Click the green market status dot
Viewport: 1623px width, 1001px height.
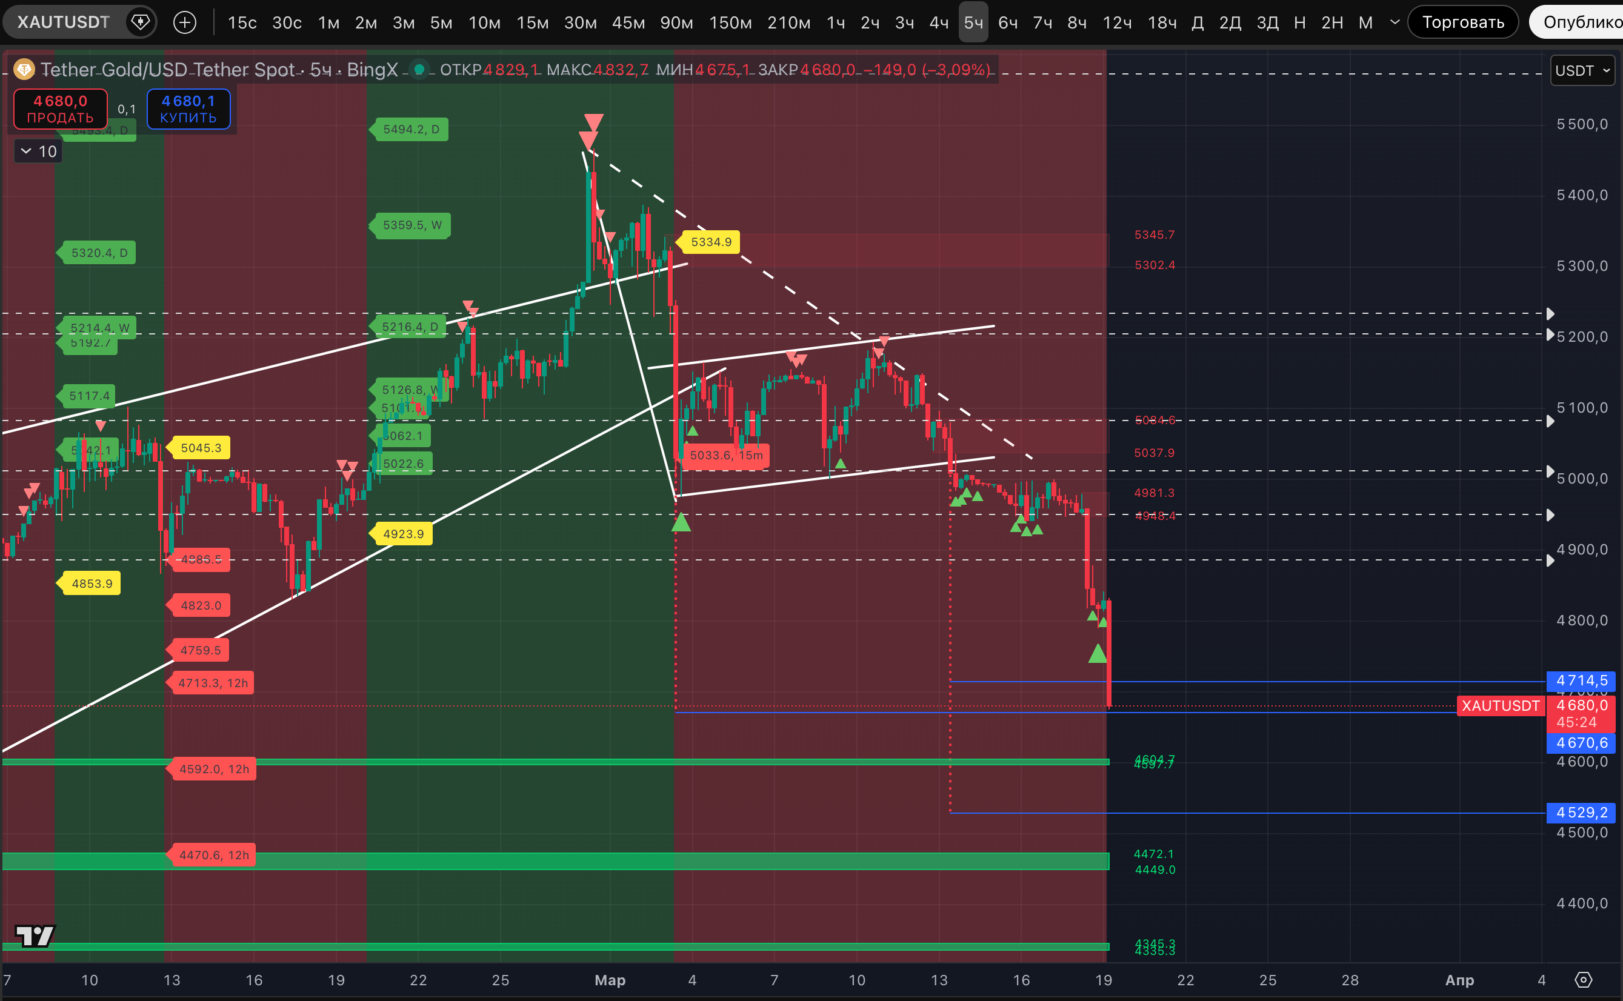click(x=419, y=70)
